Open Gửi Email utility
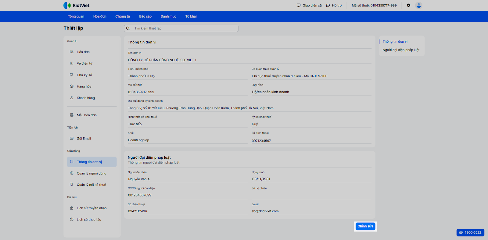Image resolution: width=488 pixels, height=240 pixels. click(84, 139)
